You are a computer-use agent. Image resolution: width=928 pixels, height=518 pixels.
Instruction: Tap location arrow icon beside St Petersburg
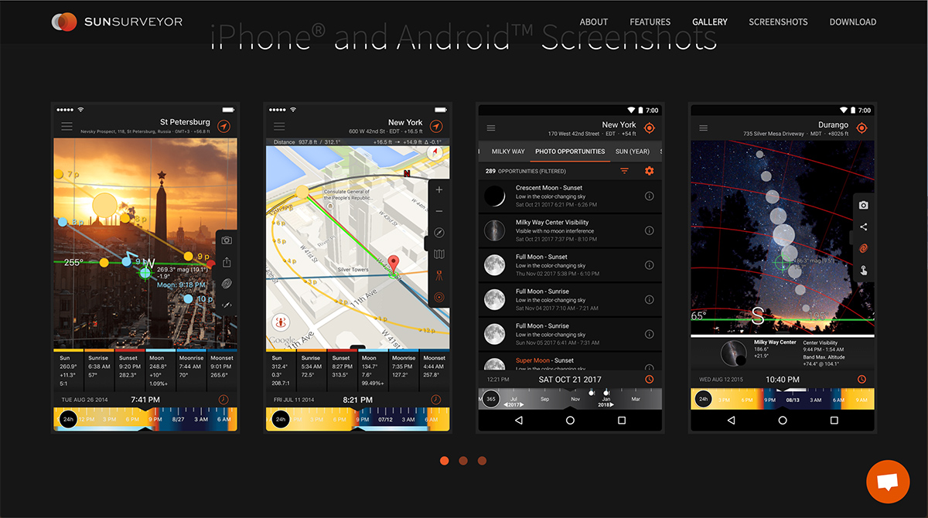click(223, 126)
